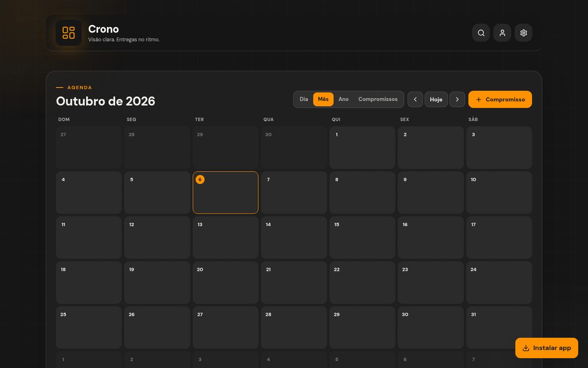The width and height of the screenshot is (588, 368).
Task: Select October 20 day cell
Action: [225, 283]
